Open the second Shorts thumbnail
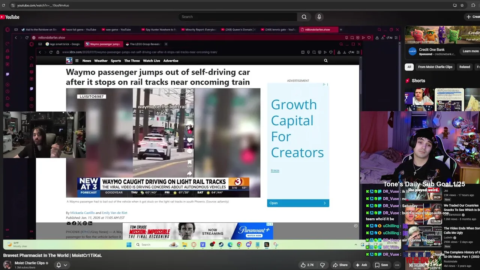 tap(449, 100)
